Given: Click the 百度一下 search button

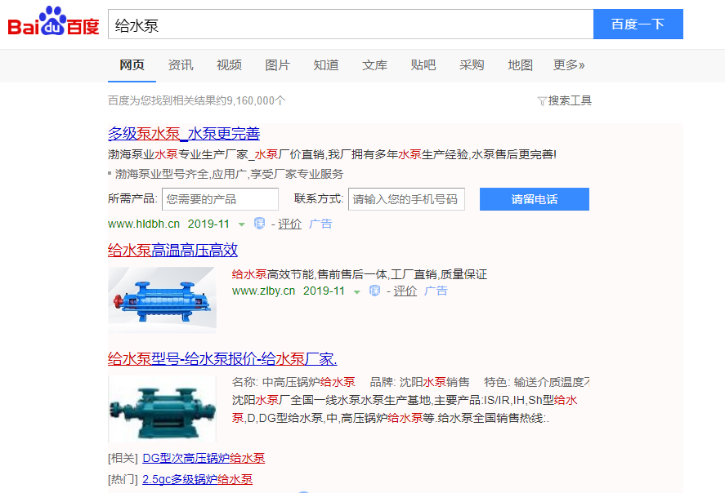Looking at the screenshot, I should [x=638, y=24].
